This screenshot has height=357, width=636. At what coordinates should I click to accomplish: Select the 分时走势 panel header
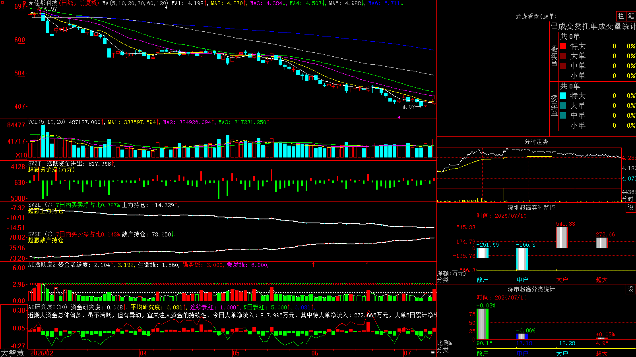(536, 142)
